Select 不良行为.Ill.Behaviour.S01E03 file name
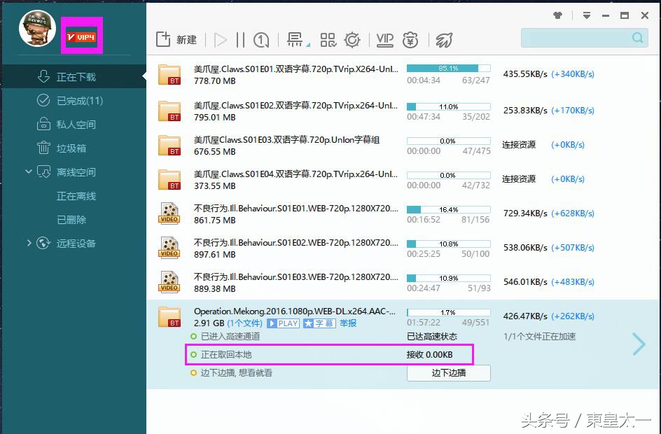 coord(296,276)
